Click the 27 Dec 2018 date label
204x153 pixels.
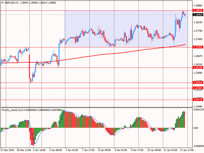pyautogui.click(x=7, y=150)
